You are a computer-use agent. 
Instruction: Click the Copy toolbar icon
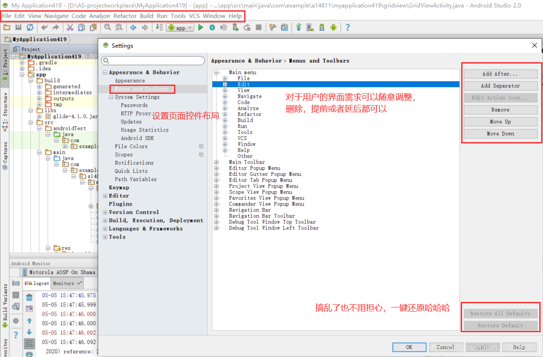coord(82,28)
